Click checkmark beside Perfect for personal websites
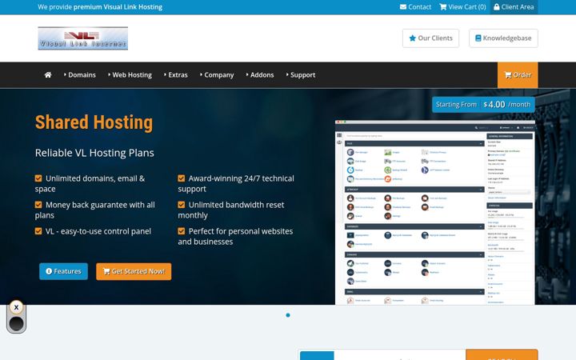The width and height of the screenshot is (576, 360). click(181, 231)
